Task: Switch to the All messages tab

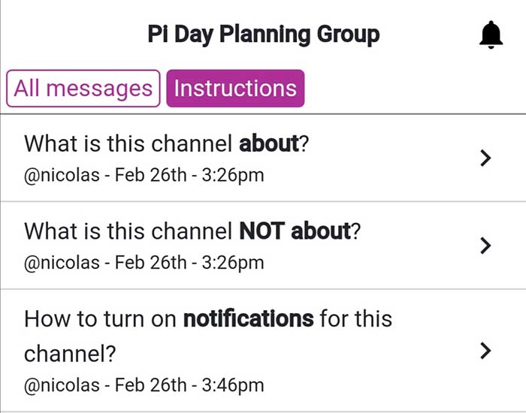Action: click(83, 89)
